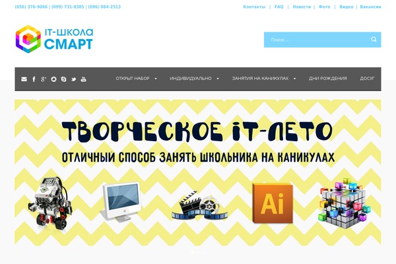This screenshot has width=396, height=264.
Task: Open the Открыт набор menu item
Action: 133,79
